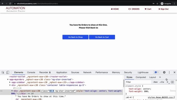This screenshot has width=177, height=100.
Task: Expand the app-sidebar node
Action: click(10, 82)
